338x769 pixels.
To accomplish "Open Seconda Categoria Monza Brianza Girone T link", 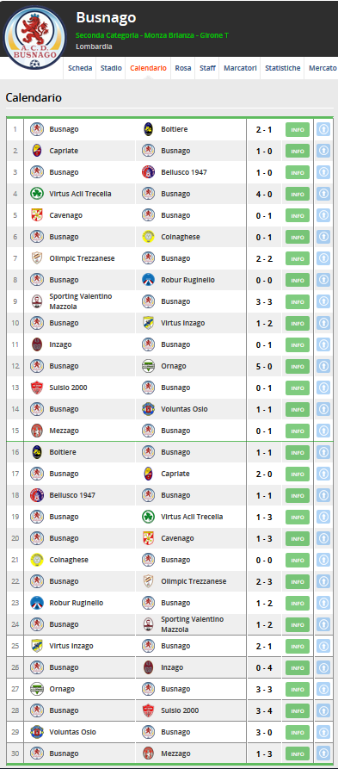I will pos(152,36).
